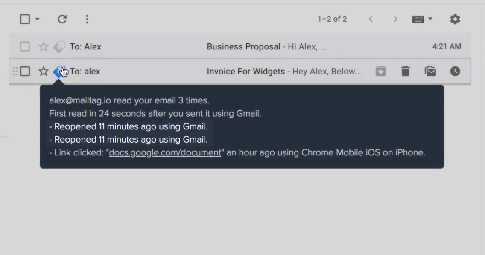Mark Invoice For Widgets email as read

[430, 71]
